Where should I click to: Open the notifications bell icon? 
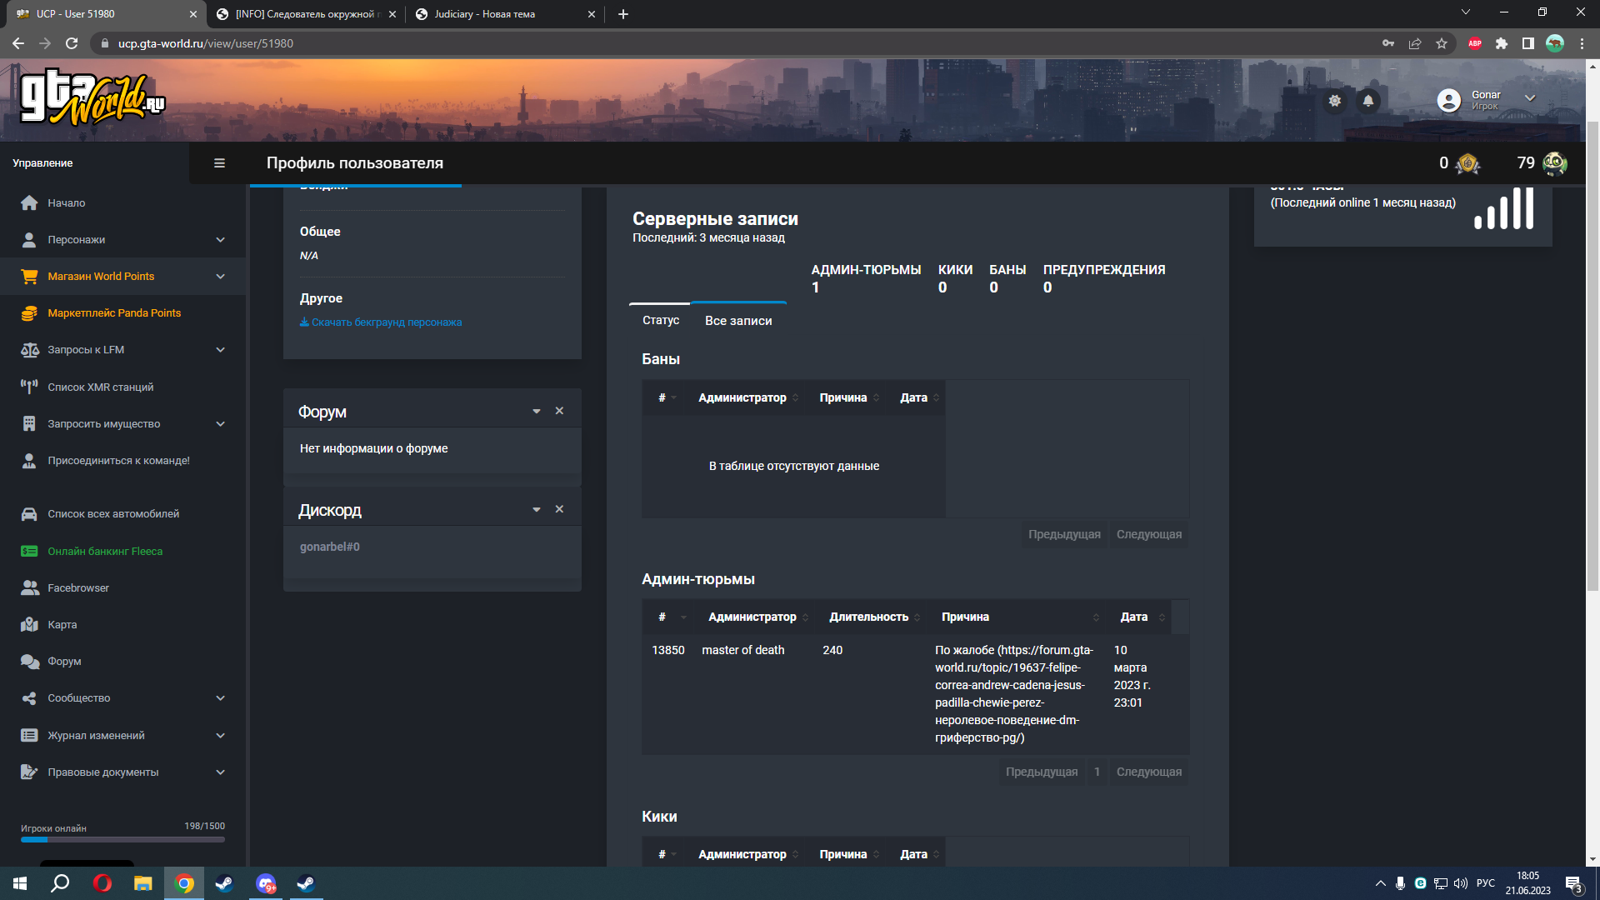click(x=1368, y=101)
